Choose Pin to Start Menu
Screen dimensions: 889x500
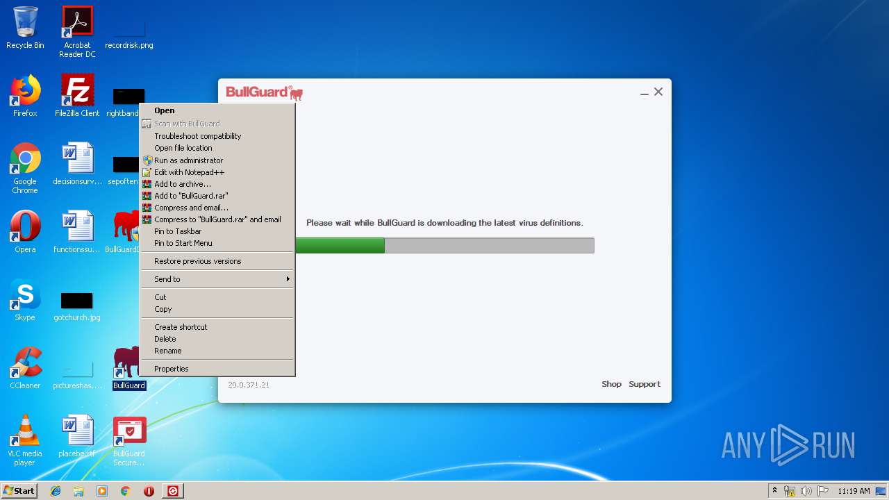coord(217,243)
